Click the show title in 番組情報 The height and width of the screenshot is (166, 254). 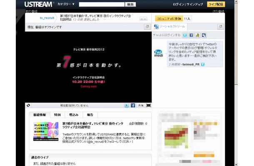[x=93, y=125]
